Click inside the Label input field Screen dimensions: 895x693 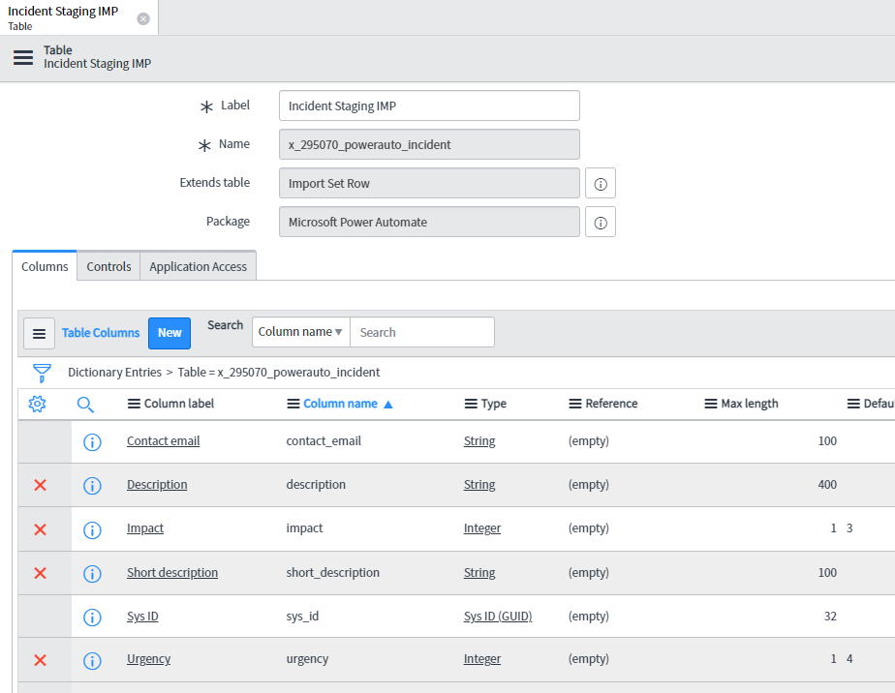[x=429, y=105]
